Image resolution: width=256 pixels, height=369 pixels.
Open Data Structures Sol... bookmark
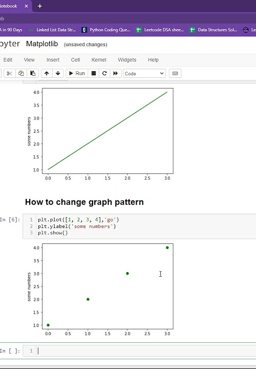[x=214, y=30]
